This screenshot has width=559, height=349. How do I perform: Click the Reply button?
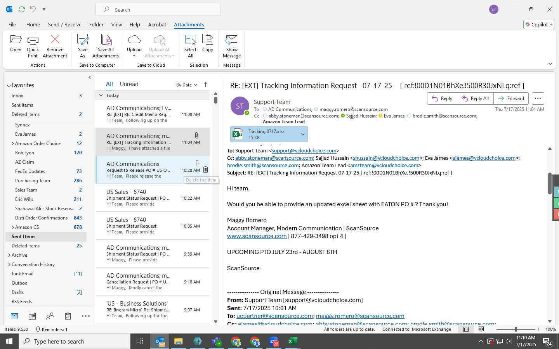pos(442,98)
